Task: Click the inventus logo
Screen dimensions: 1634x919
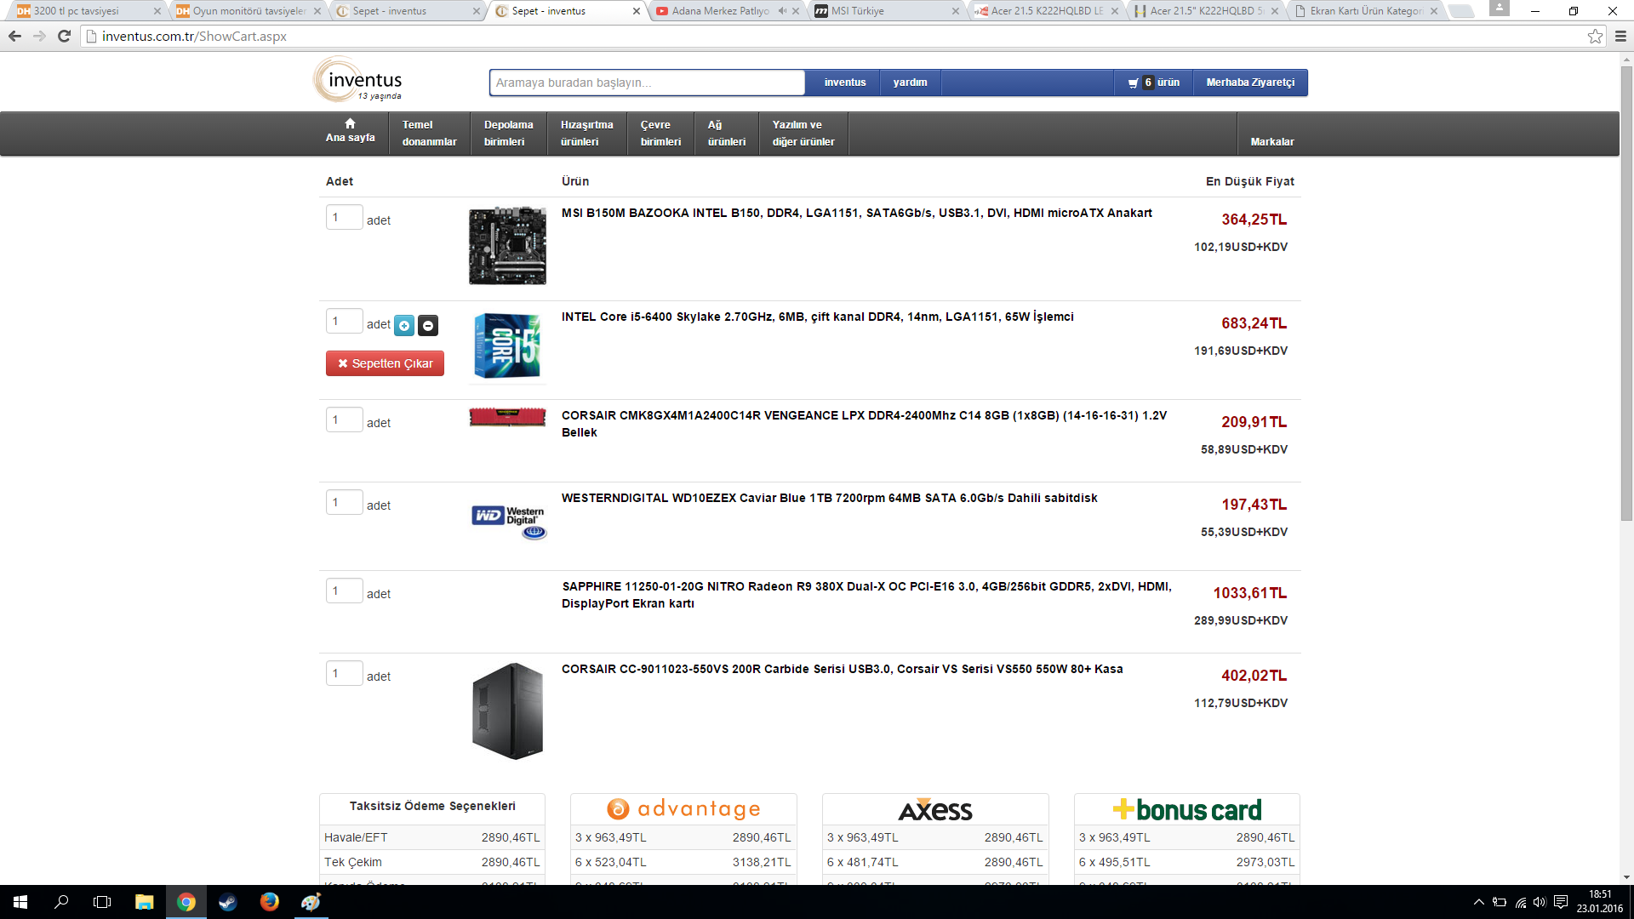Action: point(358,81)
